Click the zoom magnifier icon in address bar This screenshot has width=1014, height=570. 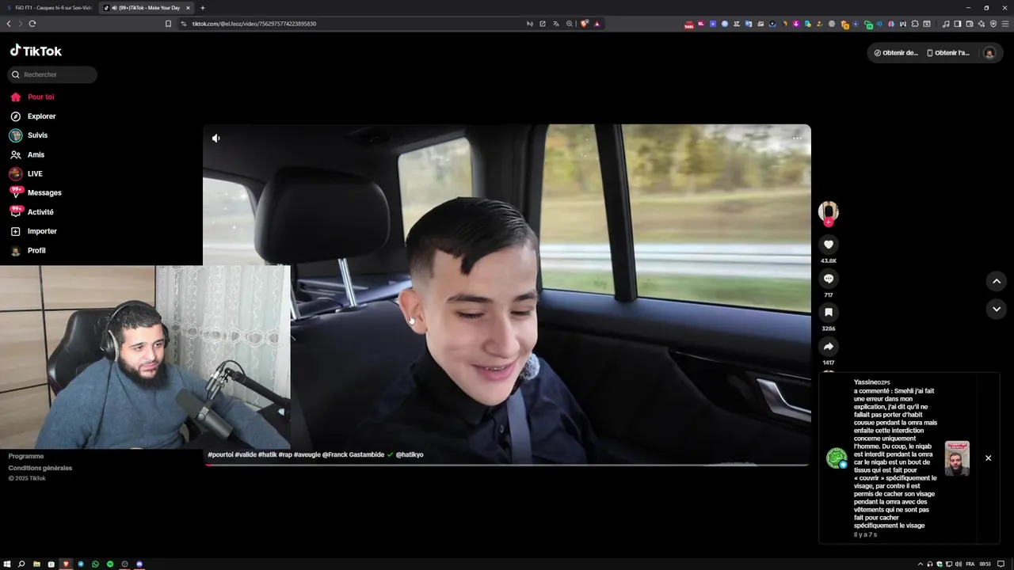coord(569,24)
